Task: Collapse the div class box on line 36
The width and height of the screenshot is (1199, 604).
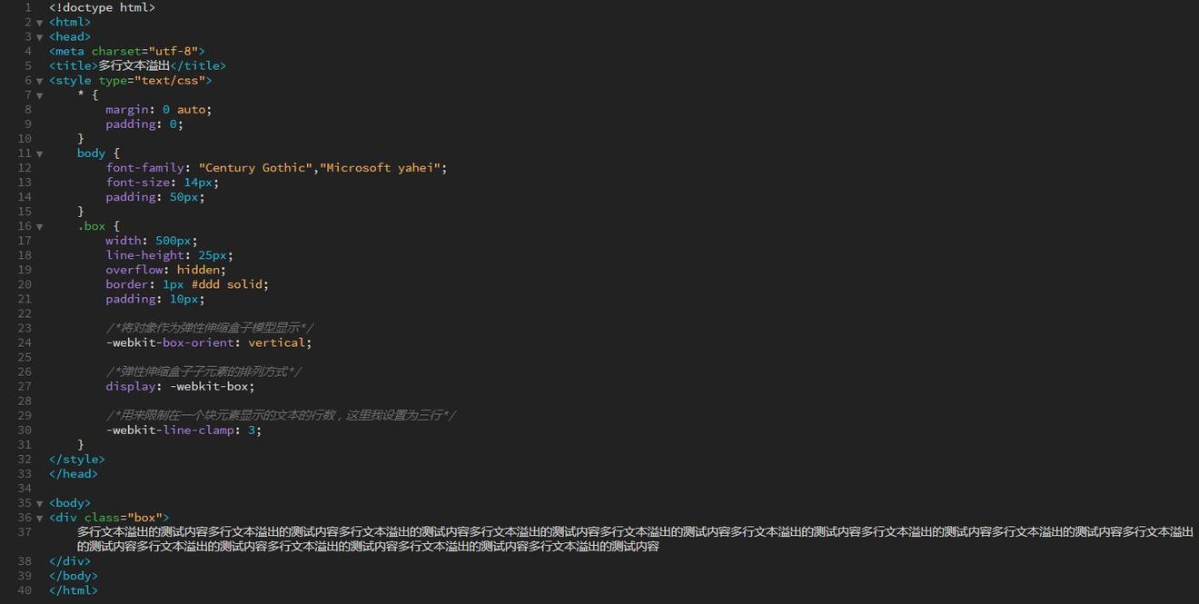Action: [x=39, y=518]
